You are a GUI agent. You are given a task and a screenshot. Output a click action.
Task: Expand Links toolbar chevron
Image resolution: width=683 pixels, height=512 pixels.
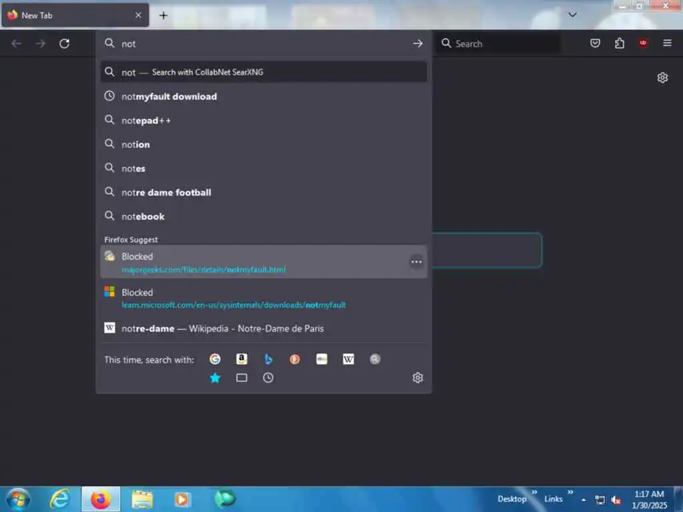[570, 492]
